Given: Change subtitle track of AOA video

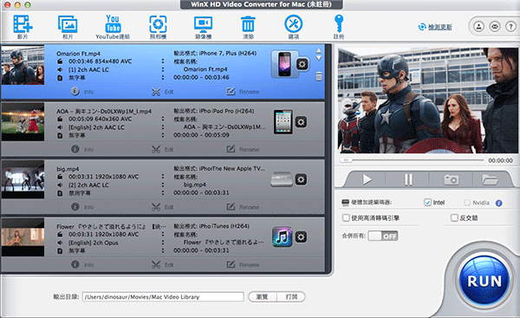Looking at the screenshot, I should coord(163,135).
